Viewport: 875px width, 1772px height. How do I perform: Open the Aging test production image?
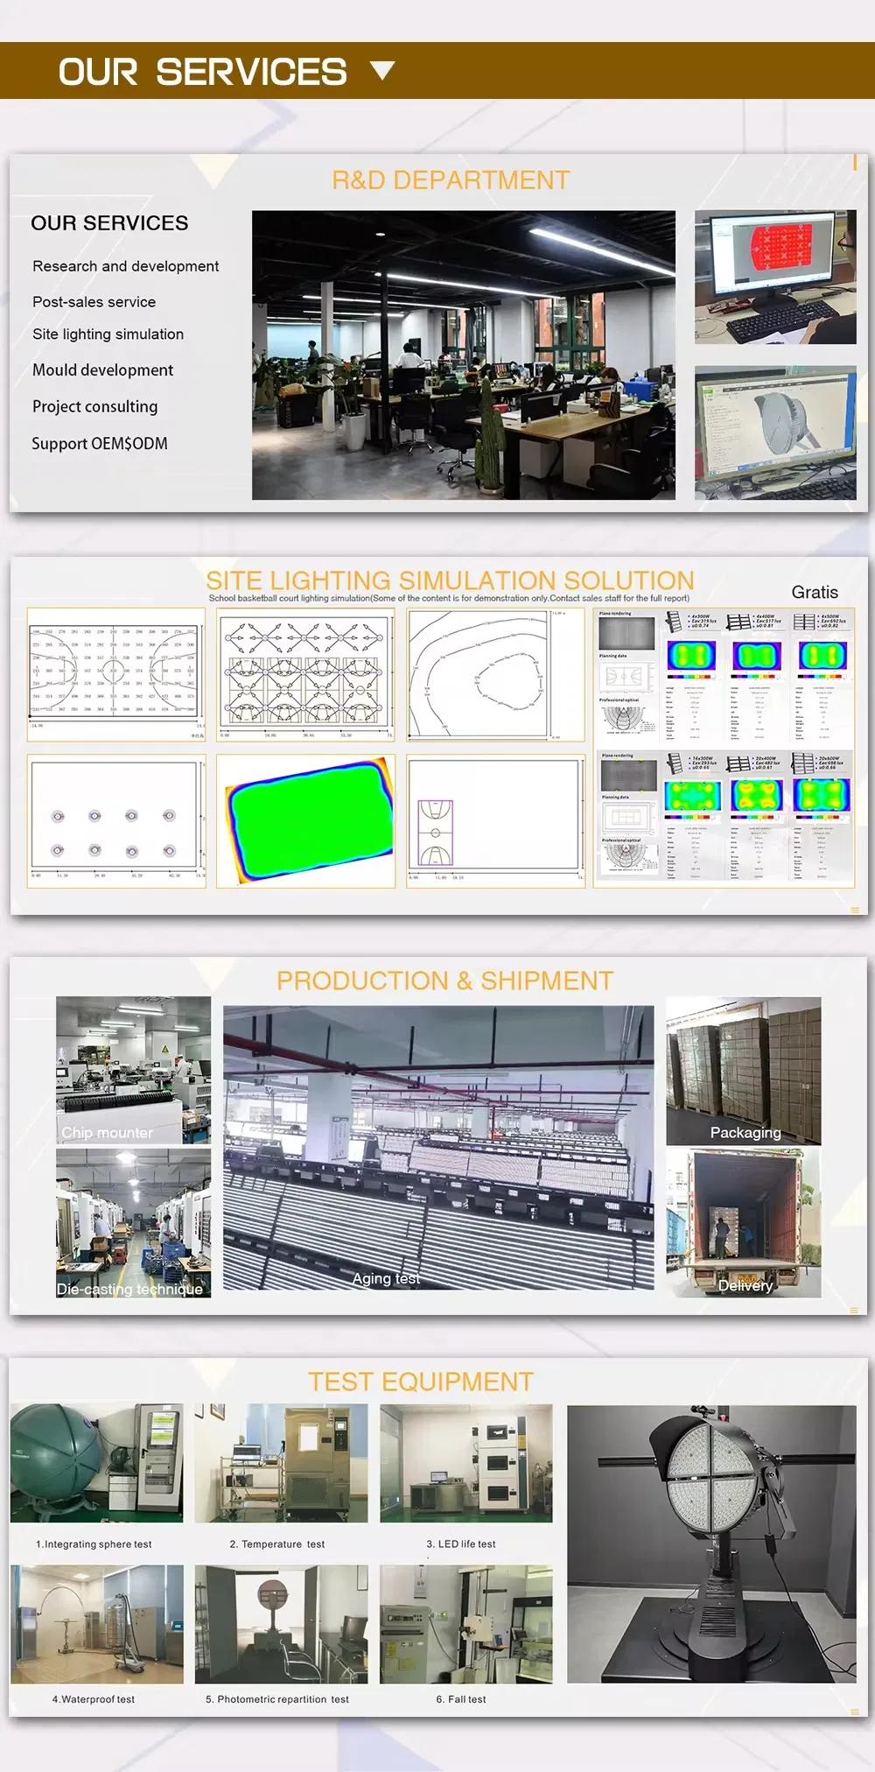point(438,1147)
